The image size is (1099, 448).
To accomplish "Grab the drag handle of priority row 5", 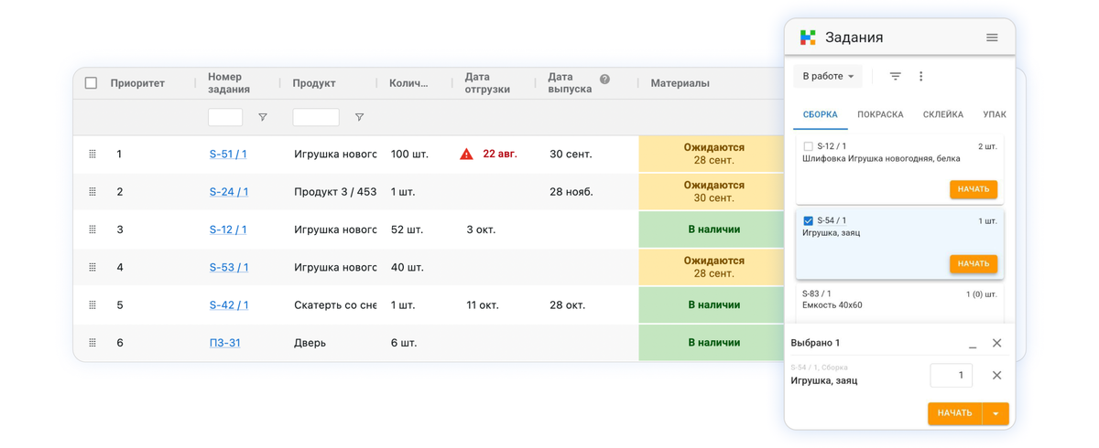I will coord(92,305).
